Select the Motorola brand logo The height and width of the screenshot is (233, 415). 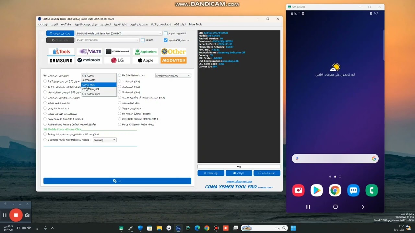89,60
